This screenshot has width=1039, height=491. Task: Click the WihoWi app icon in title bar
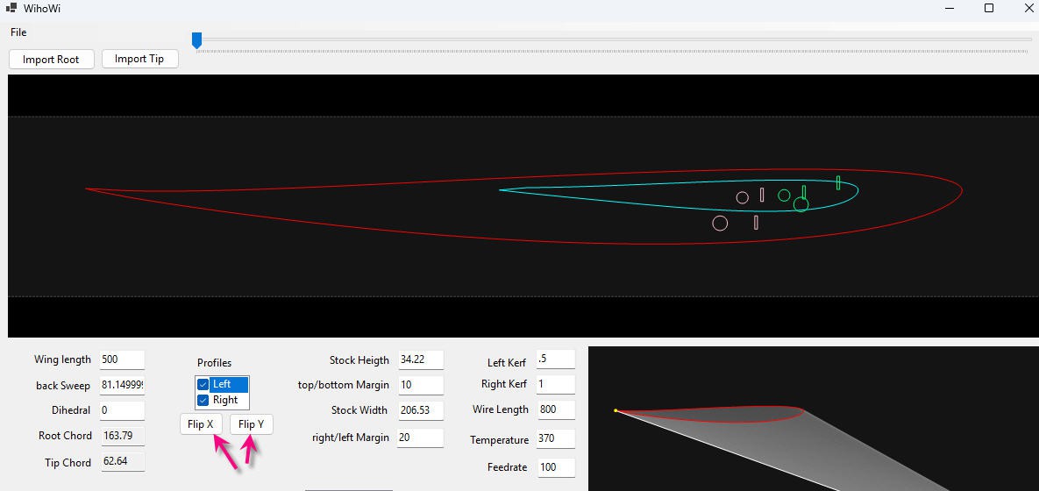pyautogui.click(x=11, y=8)
